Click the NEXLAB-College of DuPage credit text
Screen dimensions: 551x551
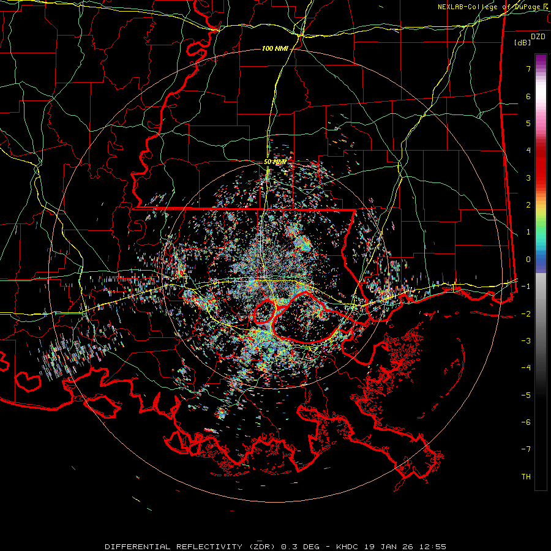pos(493,7)
